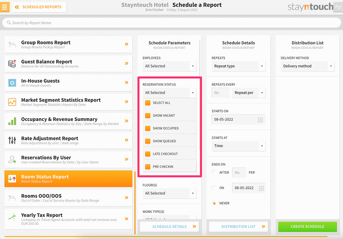
Task: Open Rate Adjustment Report via its chevron
Action: 126,140
